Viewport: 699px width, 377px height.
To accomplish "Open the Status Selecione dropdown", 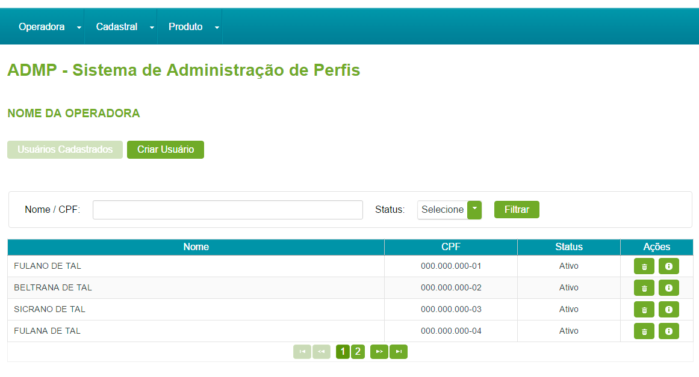I will click(449, 210).
